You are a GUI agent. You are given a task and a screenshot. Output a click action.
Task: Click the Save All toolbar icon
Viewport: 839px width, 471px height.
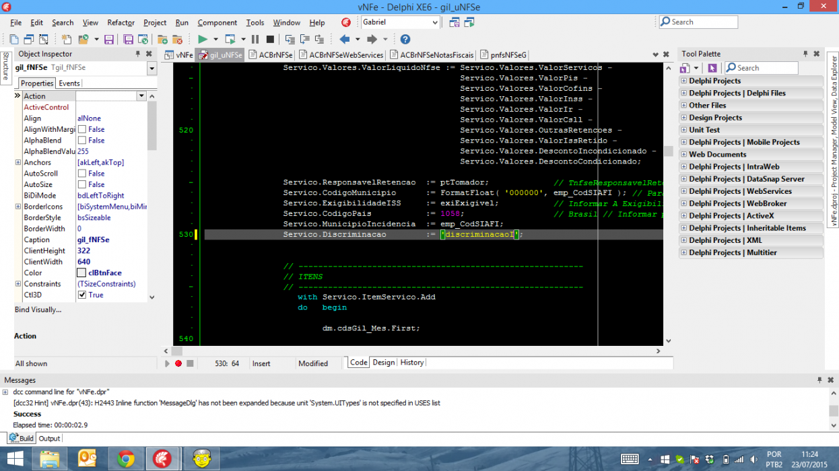128,40
